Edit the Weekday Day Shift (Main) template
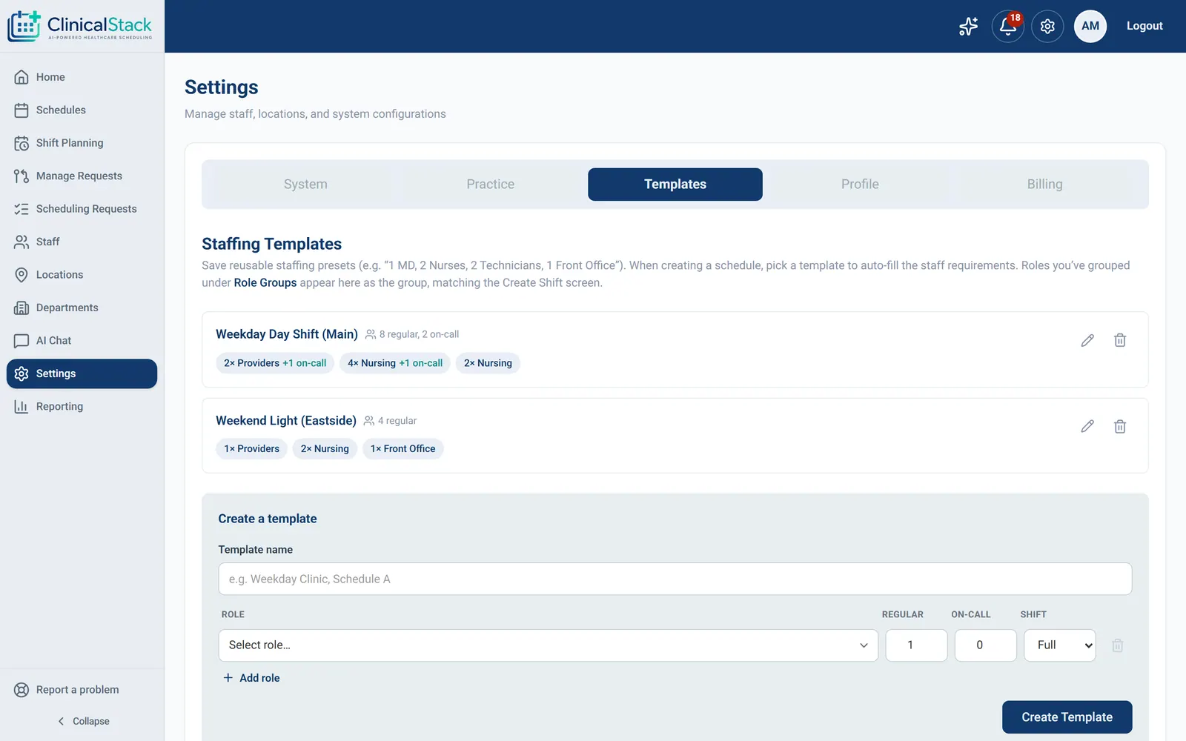This screenshot has height=741, width=1186. pos(1087,340)
